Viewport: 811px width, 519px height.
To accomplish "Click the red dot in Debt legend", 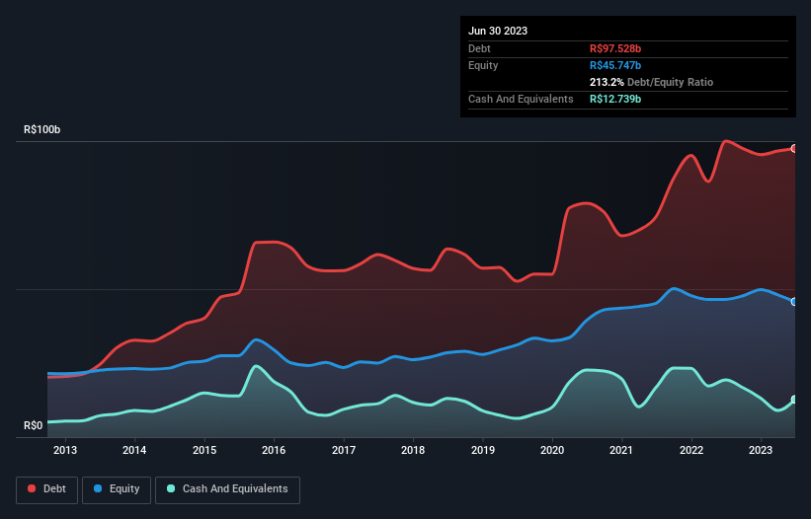I will click(x=32, y=488).
